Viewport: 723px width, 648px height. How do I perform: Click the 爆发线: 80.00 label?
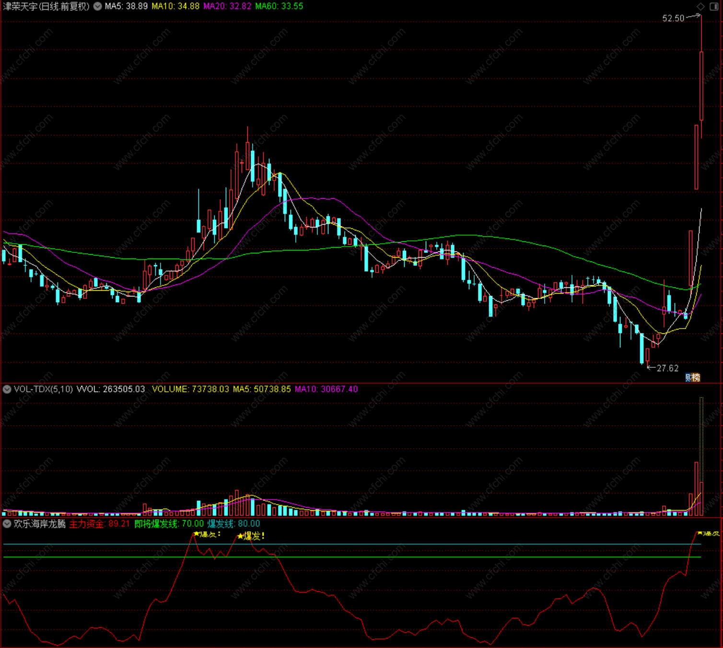233,524
